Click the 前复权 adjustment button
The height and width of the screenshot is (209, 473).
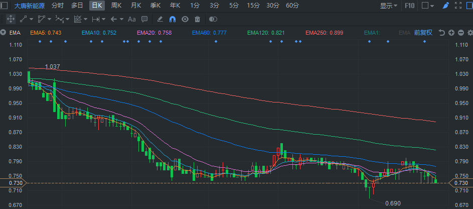[423, 33]
